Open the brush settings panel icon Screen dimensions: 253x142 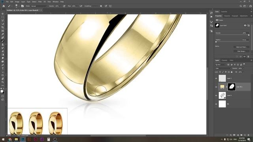[x=23, y=6]
